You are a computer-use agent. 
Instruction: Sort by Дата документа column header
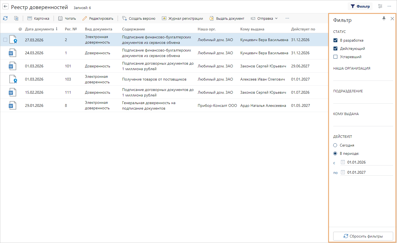(39, 29)
